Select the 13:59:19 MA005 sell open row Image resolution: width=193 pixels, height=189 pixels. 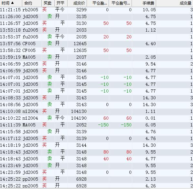tap(96, 57)
